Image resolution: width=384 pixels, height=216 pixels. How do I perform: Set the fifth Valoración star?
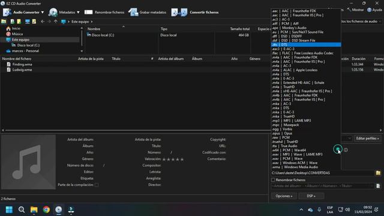tap(182, 160)
